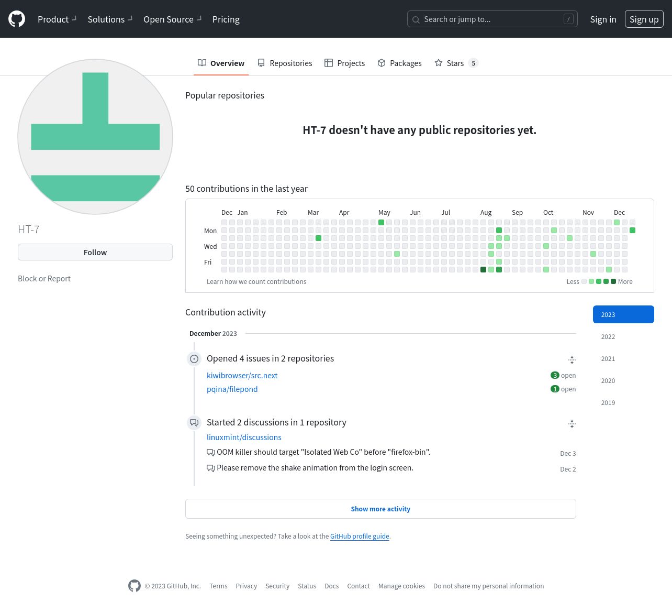Focus the Search or jump to field

492,19
